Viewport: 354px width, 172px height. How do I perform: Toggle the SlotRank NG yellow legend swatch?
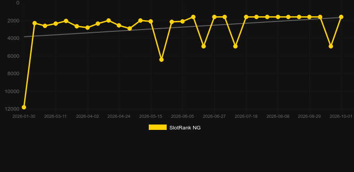158,127
